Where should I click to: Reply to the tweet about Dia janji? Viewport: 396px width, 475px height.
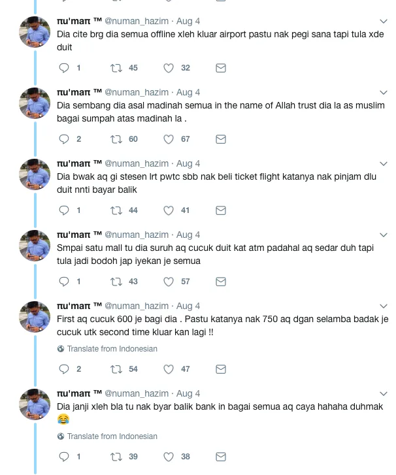64,457
